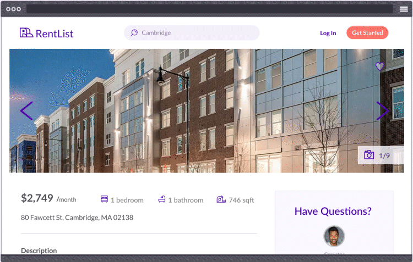Screen dimensions: 413x262
Task: Click the bed icon next to 1 bedroom
Action: tap(104, 199)
